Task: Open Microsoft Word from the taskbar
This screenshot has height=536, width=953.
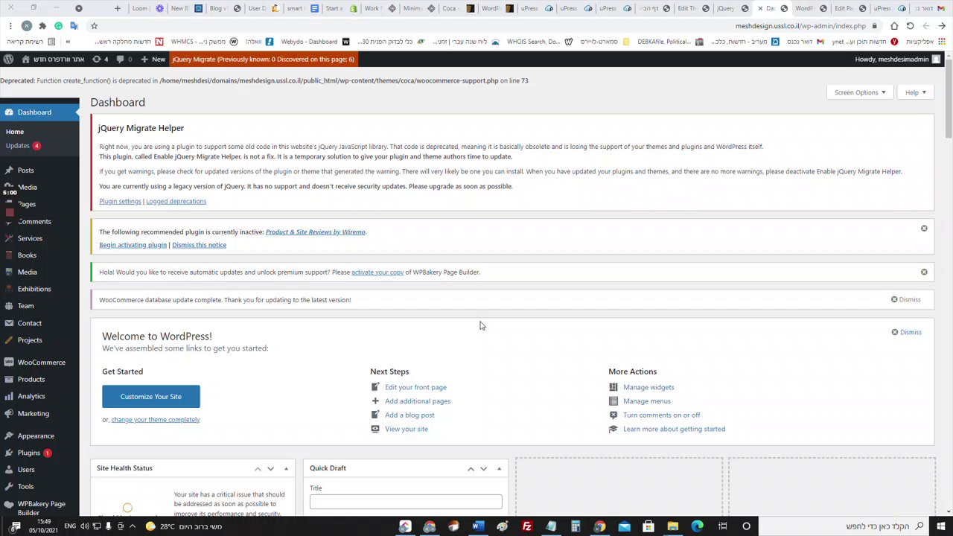Action: (478, 526)
